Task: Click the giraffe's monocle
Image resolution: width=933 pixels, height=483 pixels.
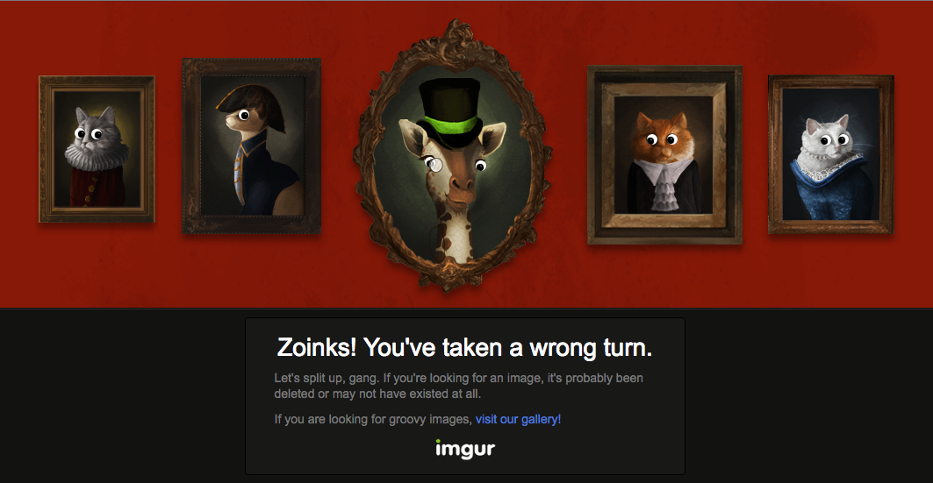Action: [436, 165]
